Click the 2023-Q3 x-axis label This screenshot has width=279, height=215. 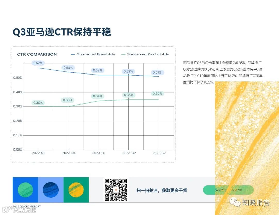pos(159,153)
